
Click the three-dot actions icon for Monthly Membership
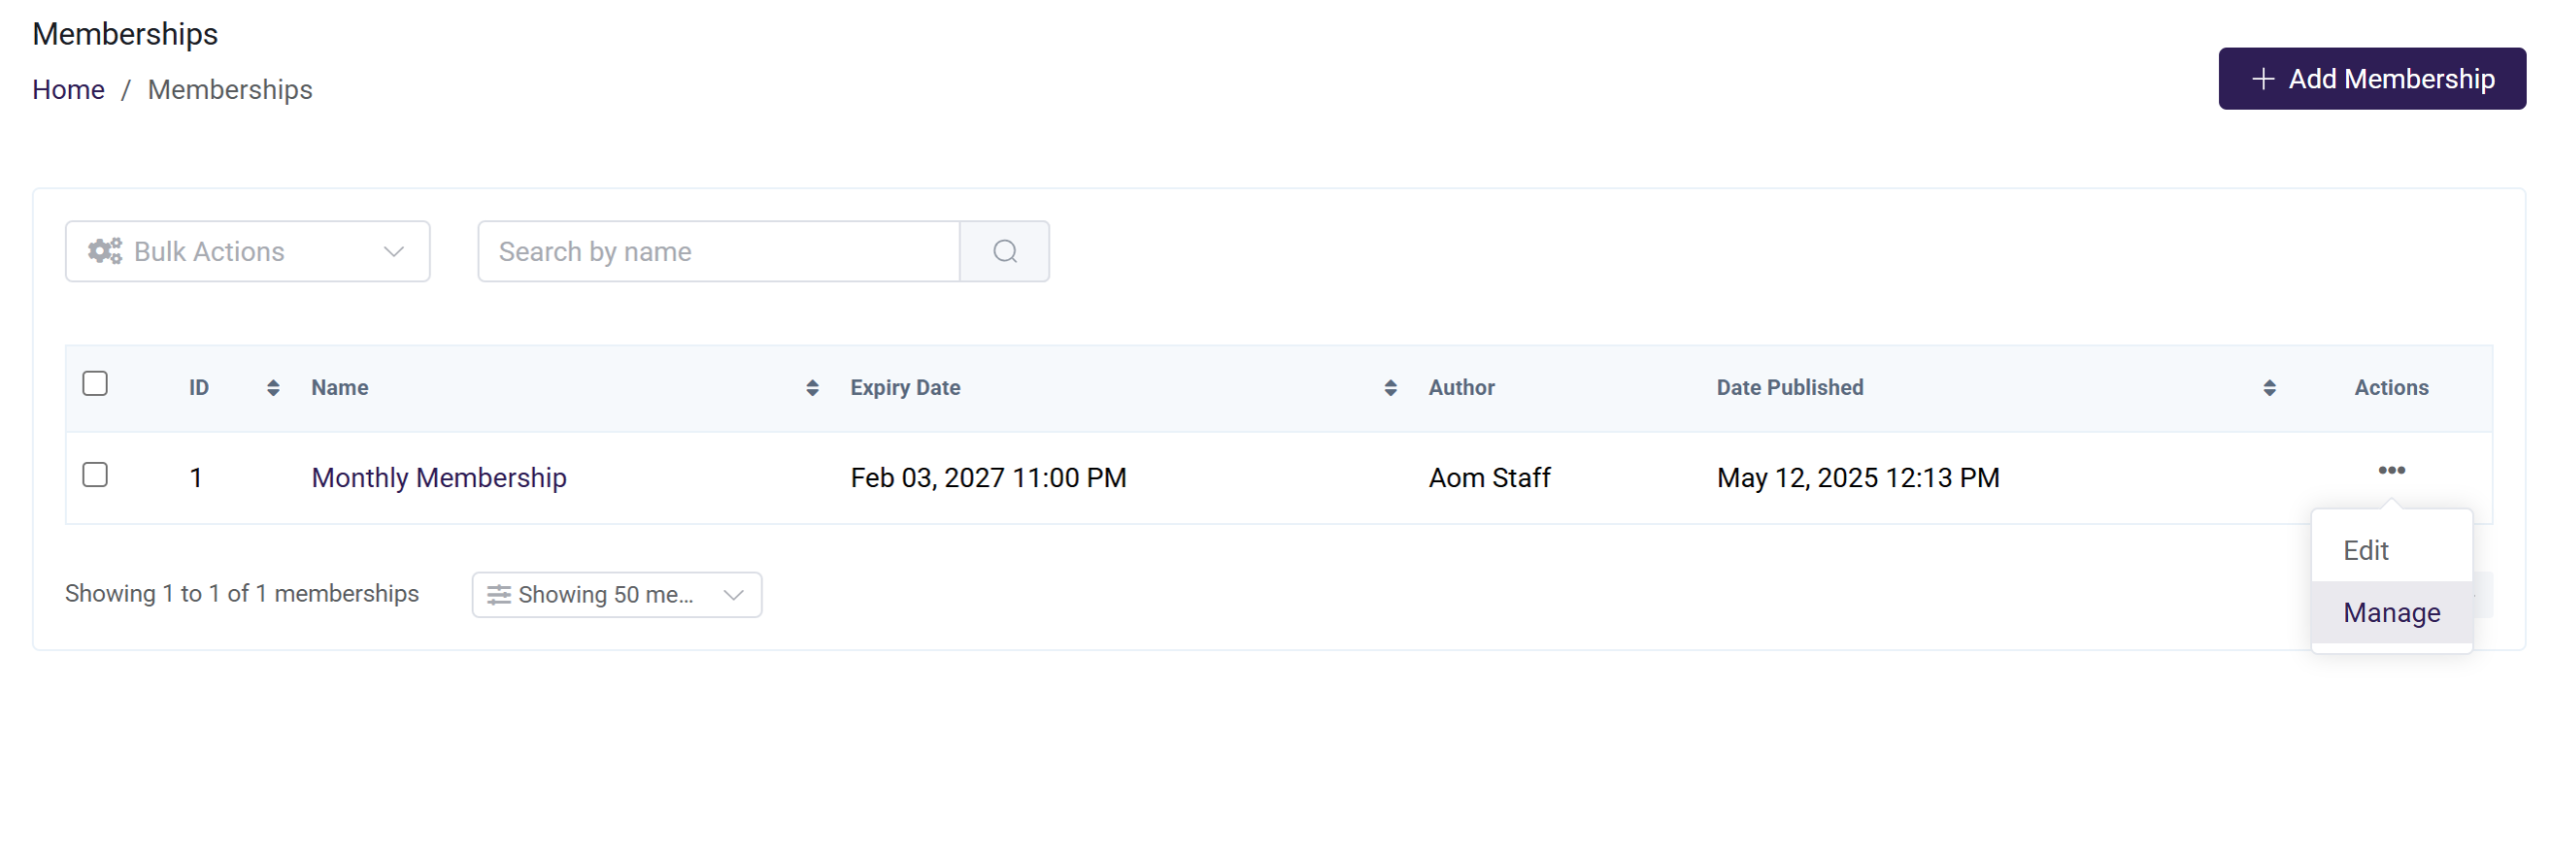2391,470
